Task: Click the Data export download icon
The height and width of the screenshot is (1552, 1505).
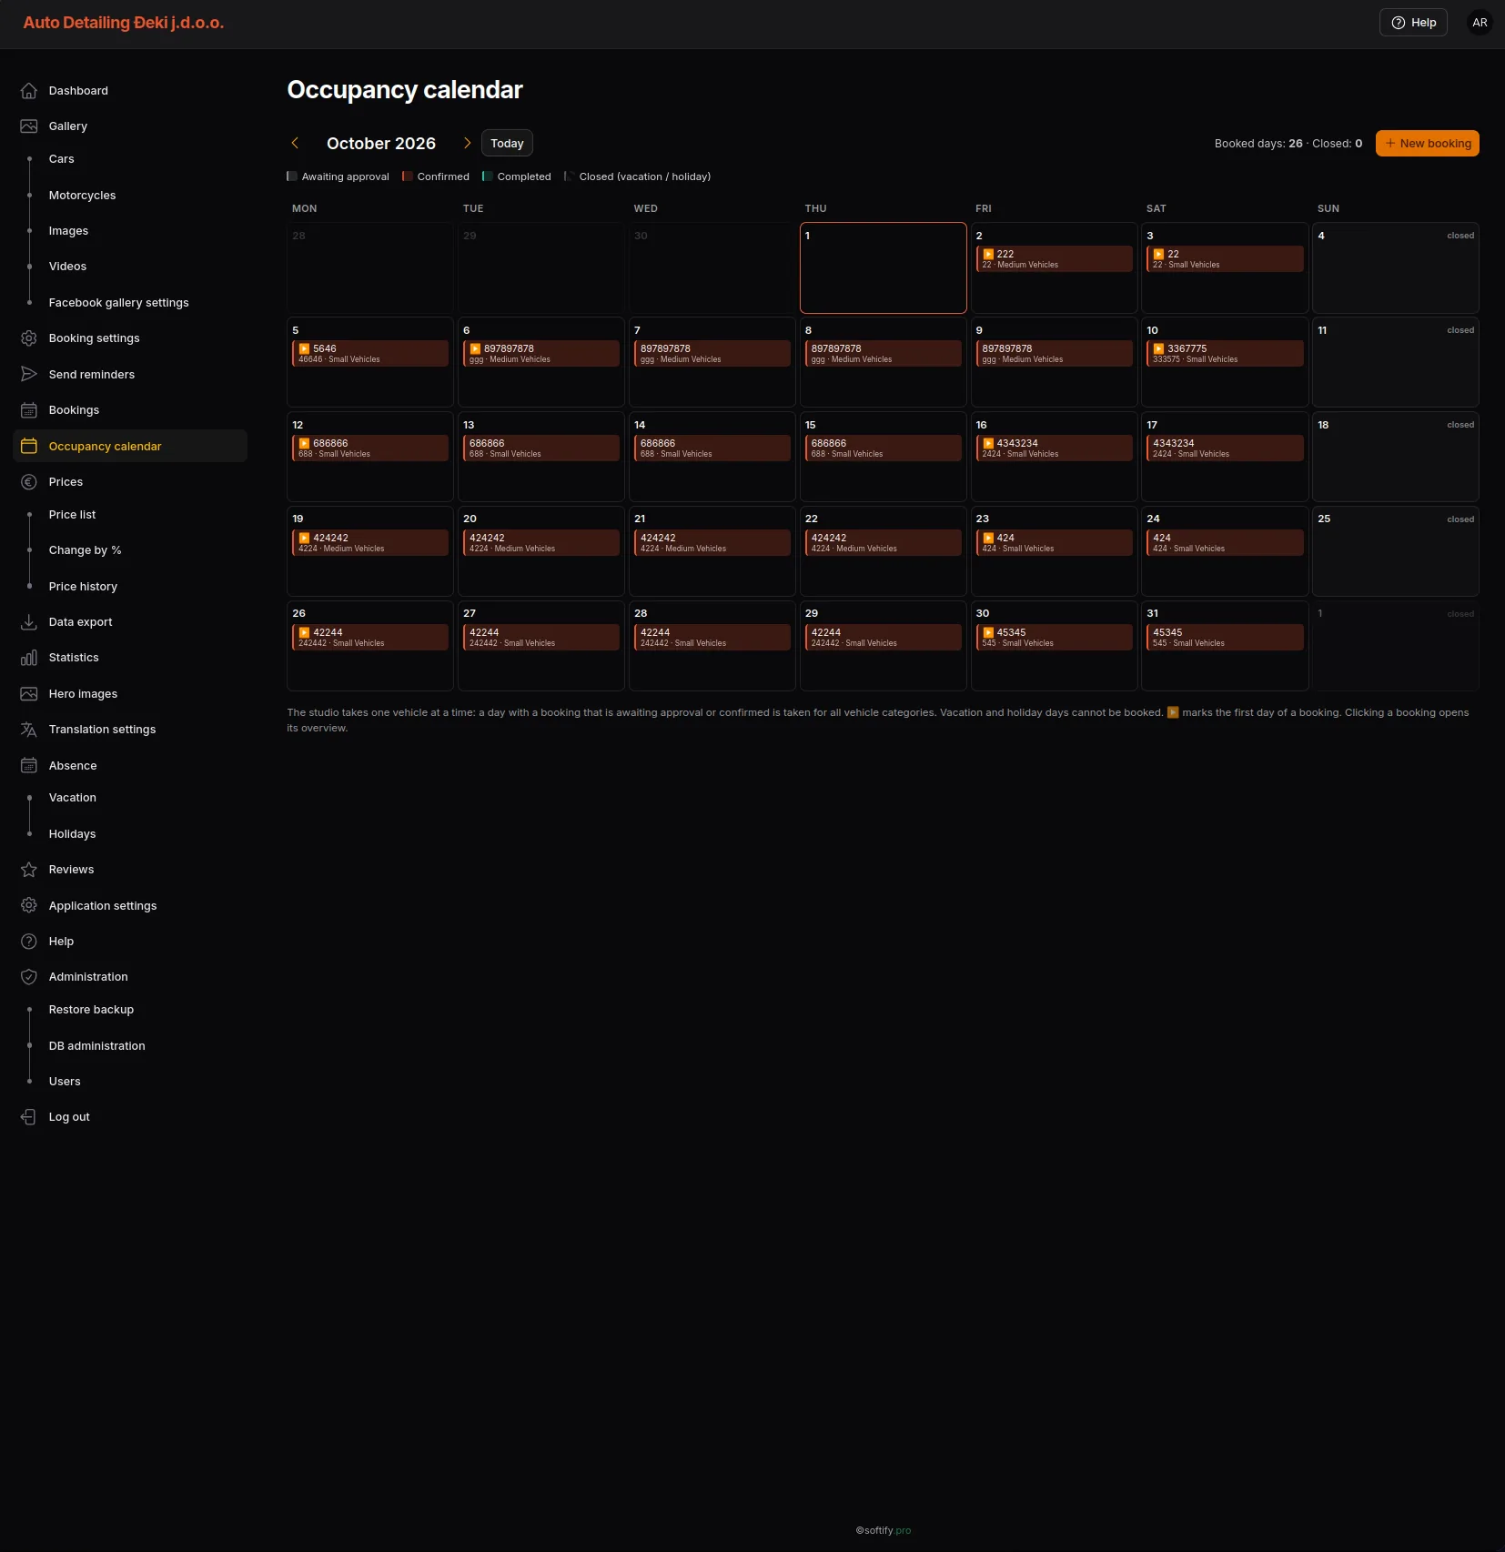Action: click(x=29, y=622)
